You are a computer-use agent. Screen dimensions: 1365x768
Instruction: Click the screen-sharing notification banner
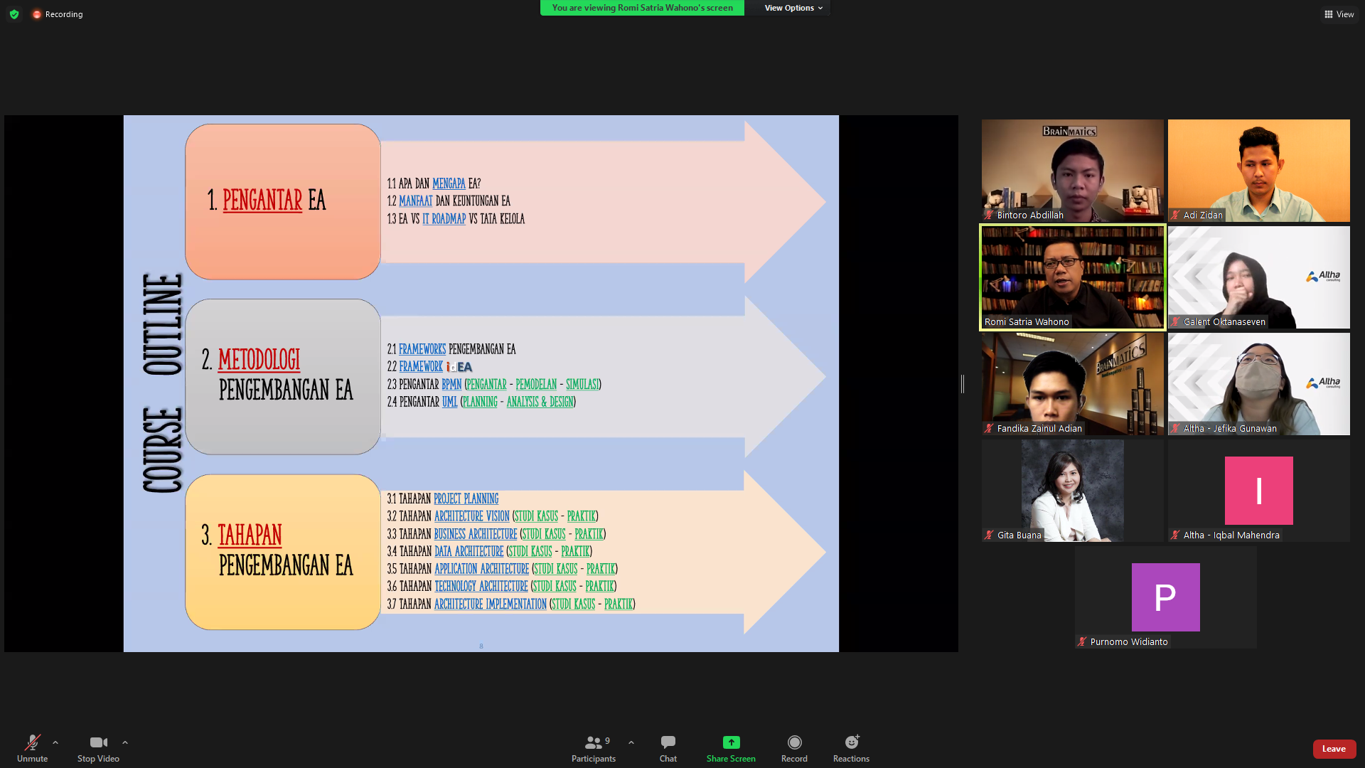pos(642,8)
